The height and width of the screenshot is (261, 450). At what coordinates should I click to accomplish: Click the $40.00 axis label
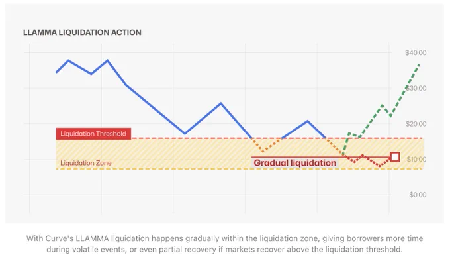click(x=416, y=52)
